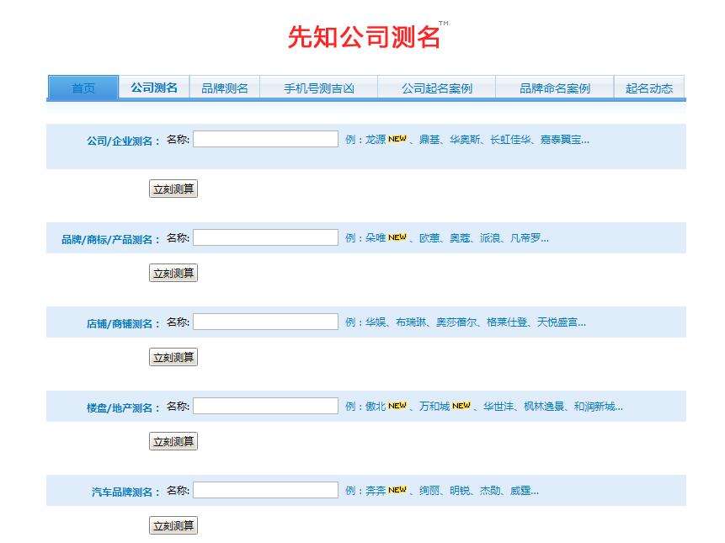The height and width of the screenshot is (543, 725).
Task: Open example link 长虹佳华
Action: (510, 140)
